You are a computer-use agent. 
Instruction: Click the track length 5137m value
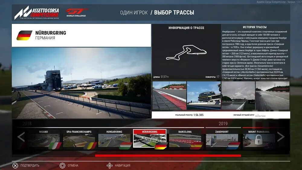[x=165, y=77]
